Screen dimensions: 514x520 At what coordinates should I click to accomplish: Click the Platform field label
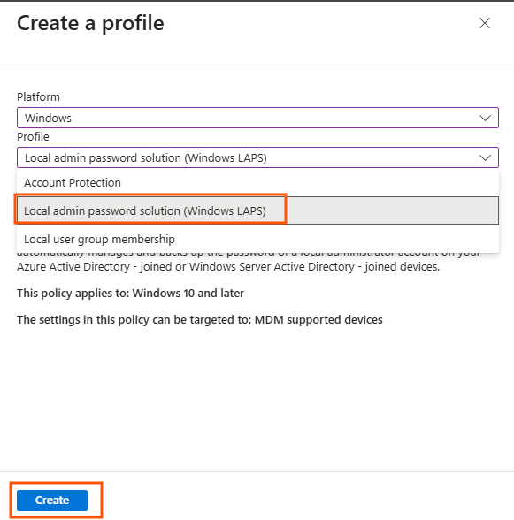pos(39,97)
